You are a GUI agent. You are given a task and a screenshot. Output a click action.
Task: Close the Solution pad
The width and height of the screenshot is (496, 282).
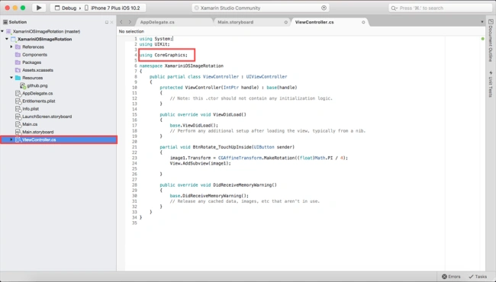pyautogui.click(x=111, y=22)
